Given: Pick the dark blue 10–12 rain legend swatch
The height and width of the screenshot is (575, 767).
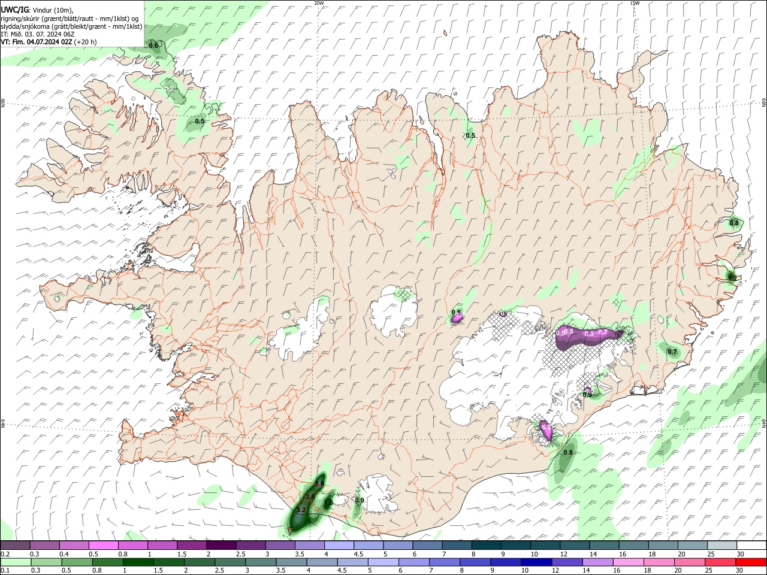Looking at the screenshot, I should pos(535,562).
